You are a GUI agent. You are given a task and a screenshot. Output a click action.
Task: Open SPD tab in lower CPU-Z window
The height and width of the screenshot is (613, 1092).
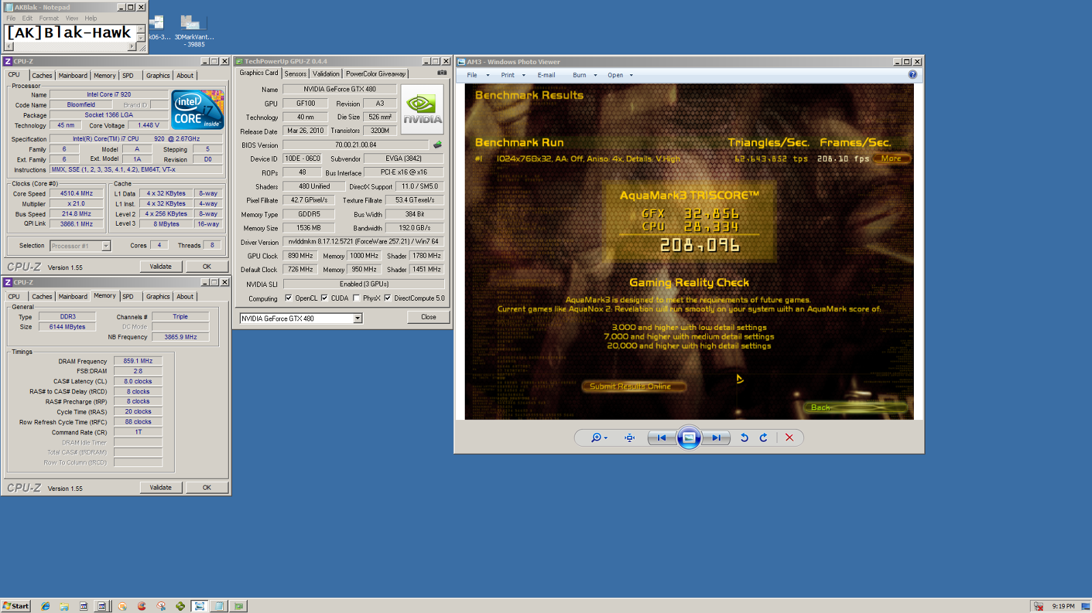(128, 297)
